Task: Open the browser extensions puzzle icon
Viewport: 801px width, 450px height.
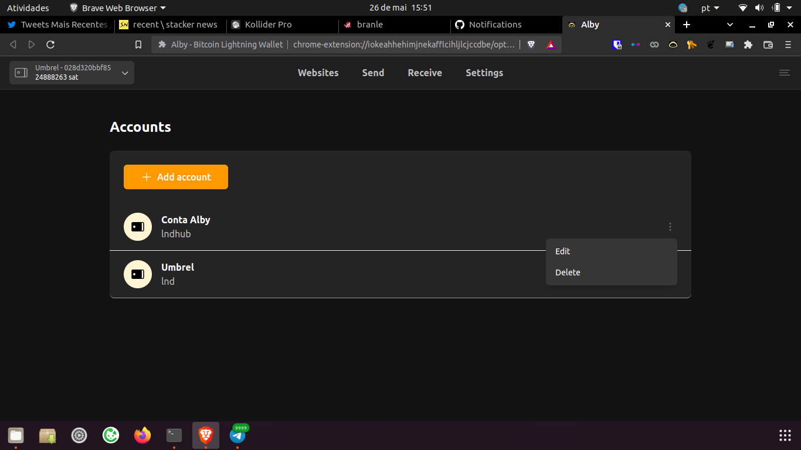Action: click(x=748, y=45)
